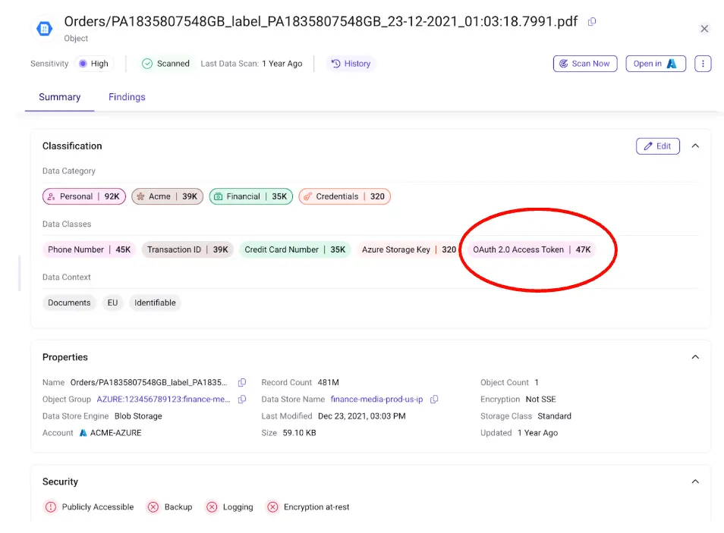Click the Encryption at-rest failure icon

tap(272, 507)
